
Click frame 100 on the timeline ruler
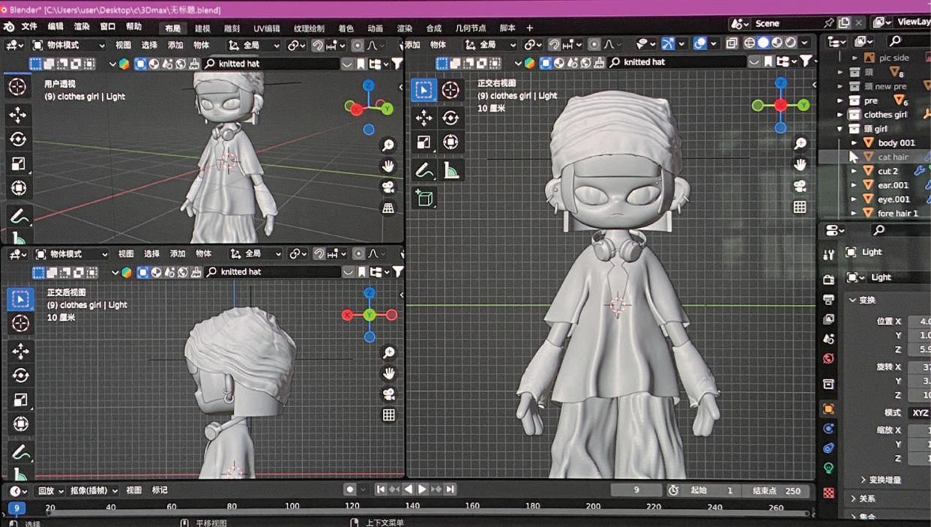[x=293, y=507]
